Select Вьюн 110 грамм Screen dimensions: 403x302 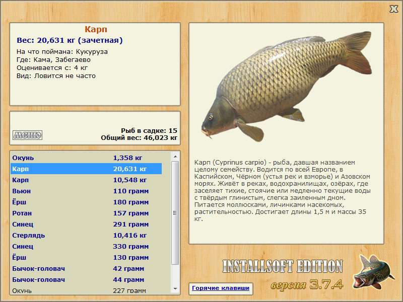pos(86,191)
